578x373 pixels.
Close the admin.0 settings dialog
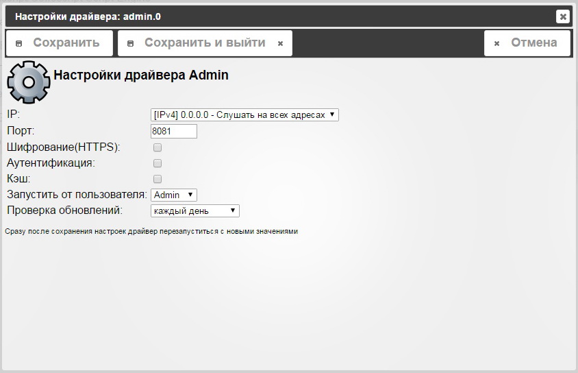(x=563, y=16)
